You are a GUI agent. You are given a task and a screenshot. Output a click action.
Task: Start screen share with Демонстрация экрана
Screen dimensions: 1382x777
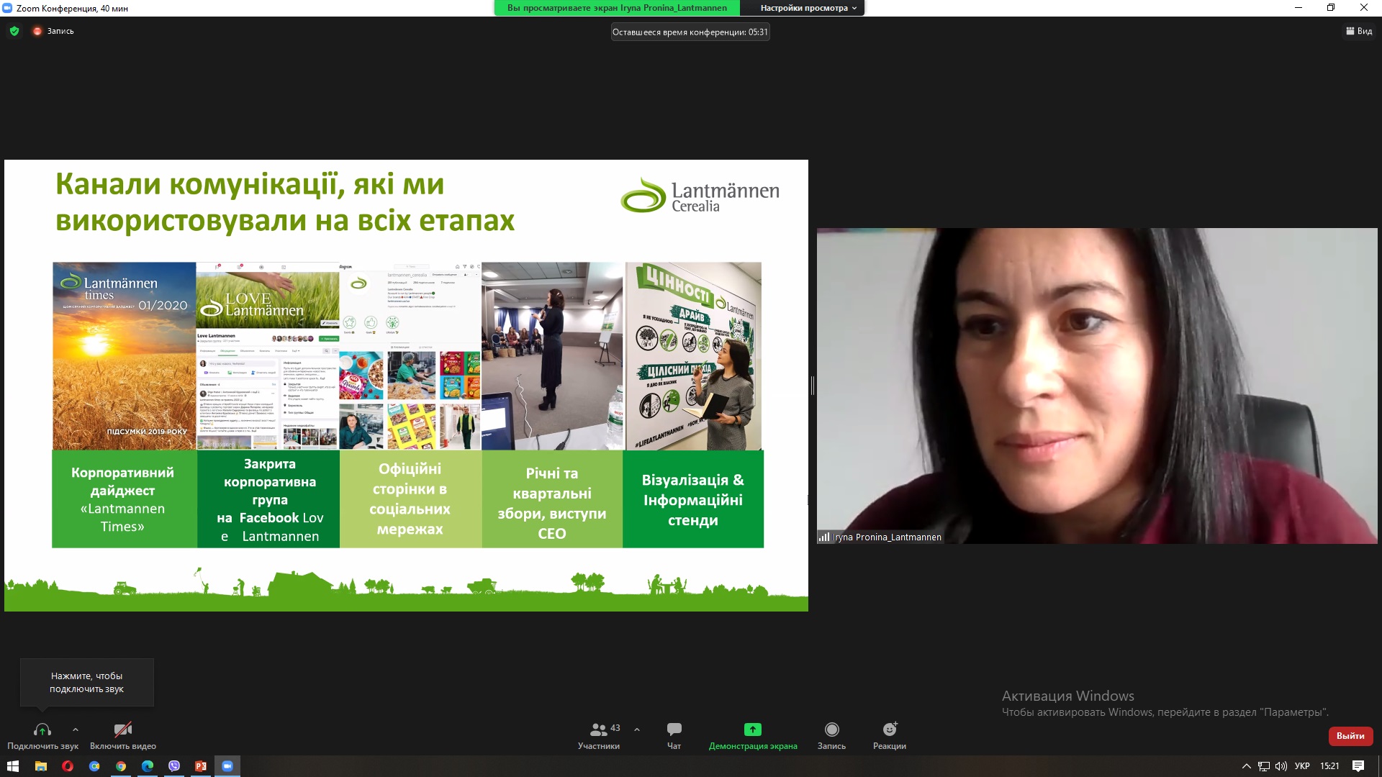(x=752, y=730)
